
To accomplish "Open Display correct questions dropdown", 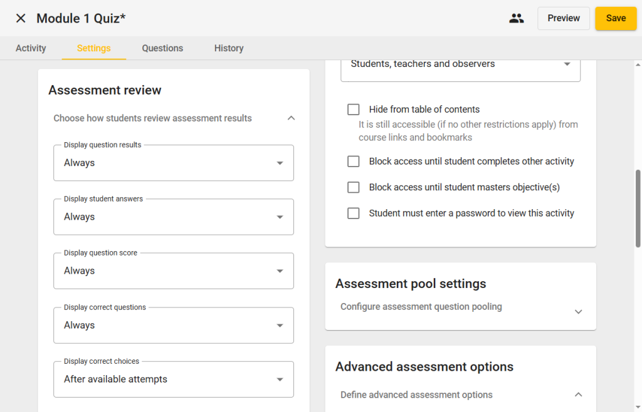I will pos(173,325).
